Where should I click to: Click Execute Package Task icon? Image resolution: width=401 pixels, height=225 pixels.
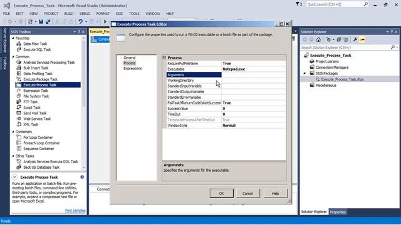pos(19,79)
